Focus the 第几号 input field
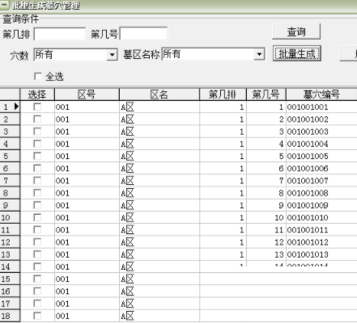357x323 pixels. point(143,34)
